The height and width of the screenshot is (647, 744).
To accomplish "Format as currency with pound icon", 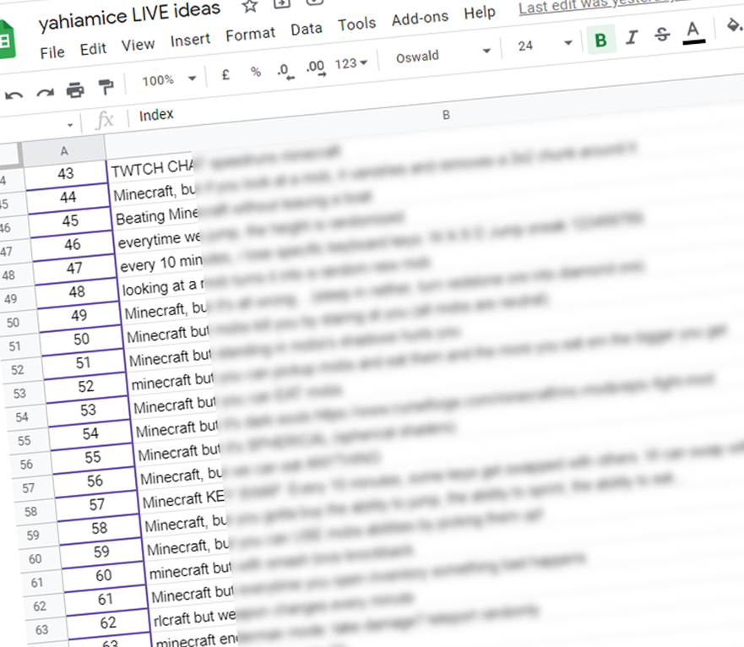I will (225, 74).
